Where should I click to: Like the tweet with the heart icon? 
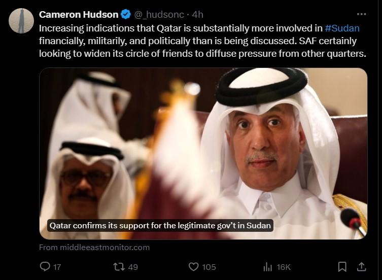coord(194,267)
